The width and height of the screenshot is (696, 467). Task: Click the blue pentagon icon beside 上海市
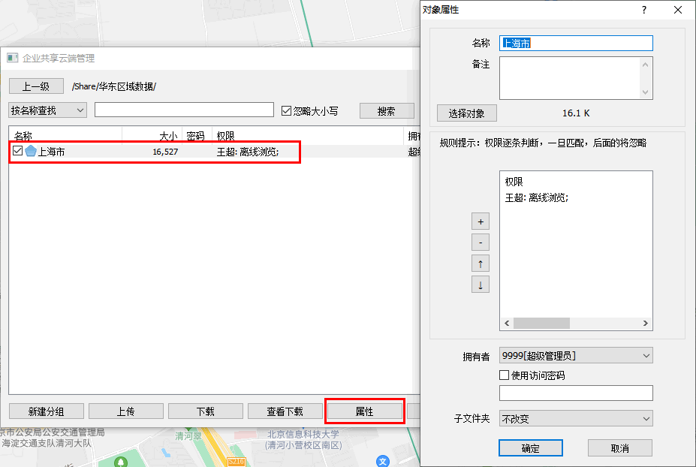tap(31, 152)
